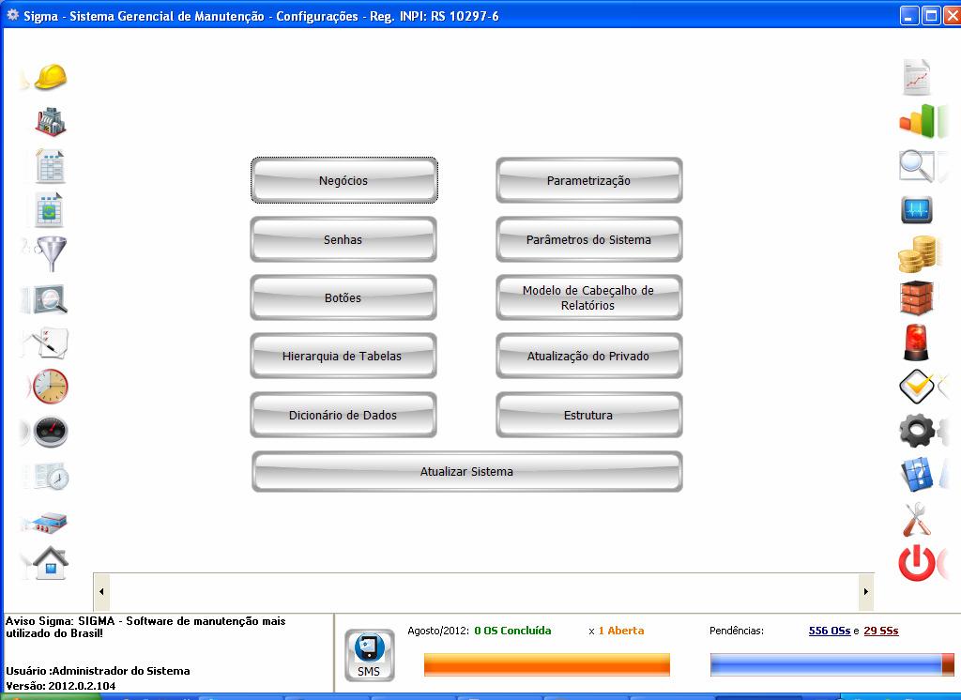Open the 29 SSs pending link
The image size is (961, 700).
coord(880,631)
